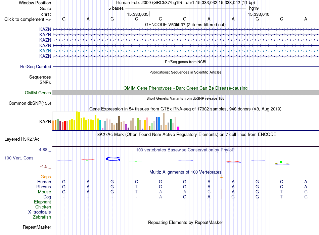Click the light-blue highlighted KAZN transcript label
This screenshot has height=235, width=319.
(x=45, y=51)
